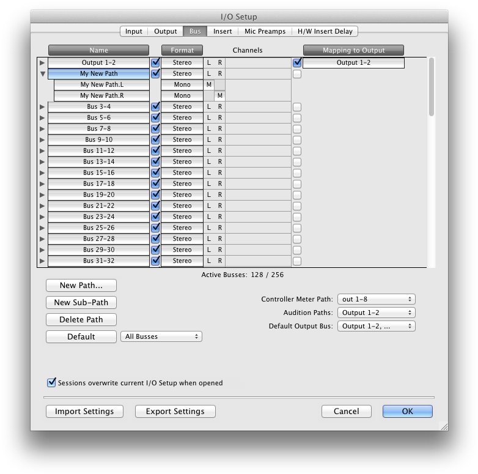Click Export Settings
The height and width of the screenshot is (474, 478).
[175, 412]
